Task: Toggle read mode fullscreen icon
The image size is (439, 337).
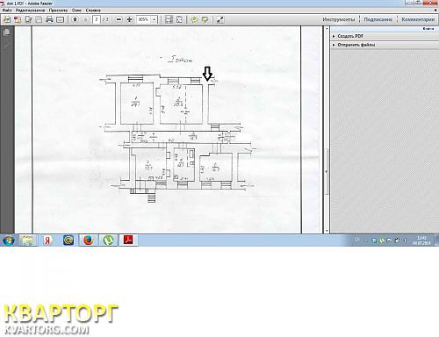Action: [219, 19]
